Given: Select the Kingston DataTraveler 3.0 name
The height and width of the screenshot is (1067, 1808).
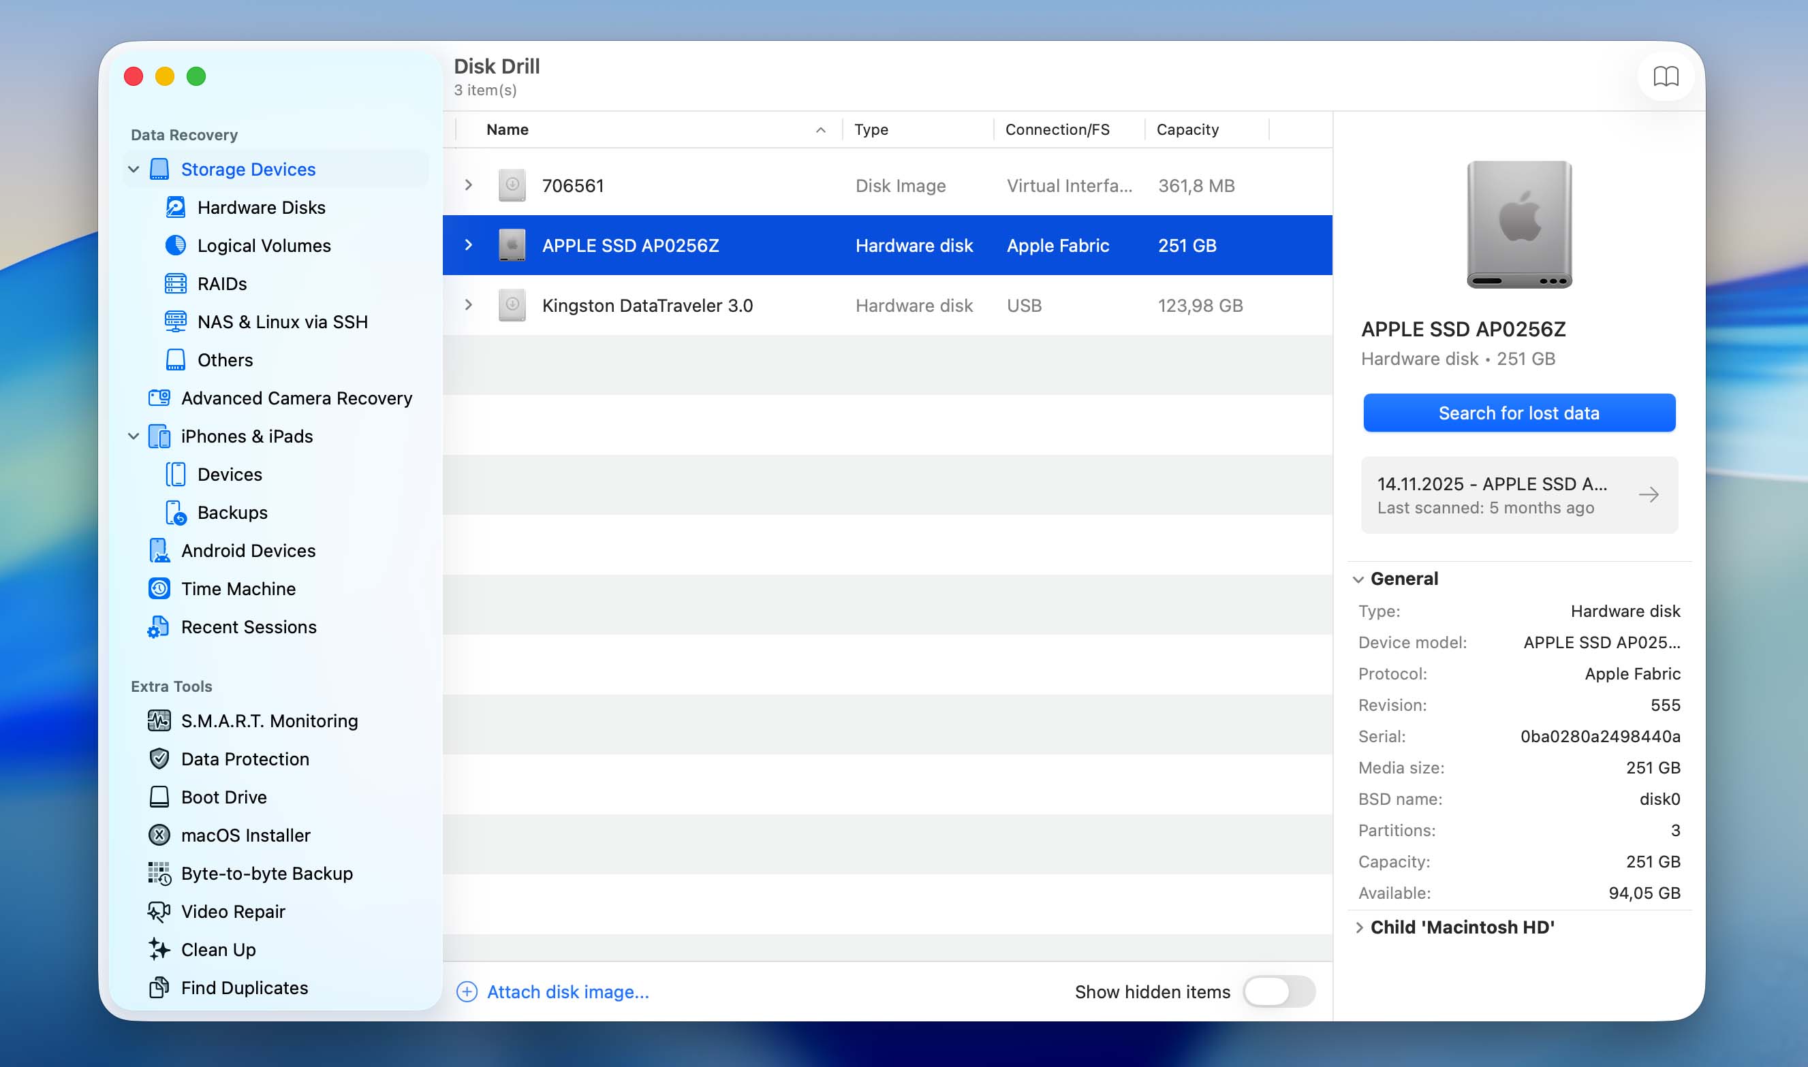Looking at the screenshot, I should tap(647, 305).
